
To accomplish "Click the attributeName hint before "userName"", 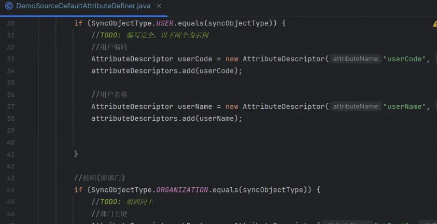I will pos(356,106).
